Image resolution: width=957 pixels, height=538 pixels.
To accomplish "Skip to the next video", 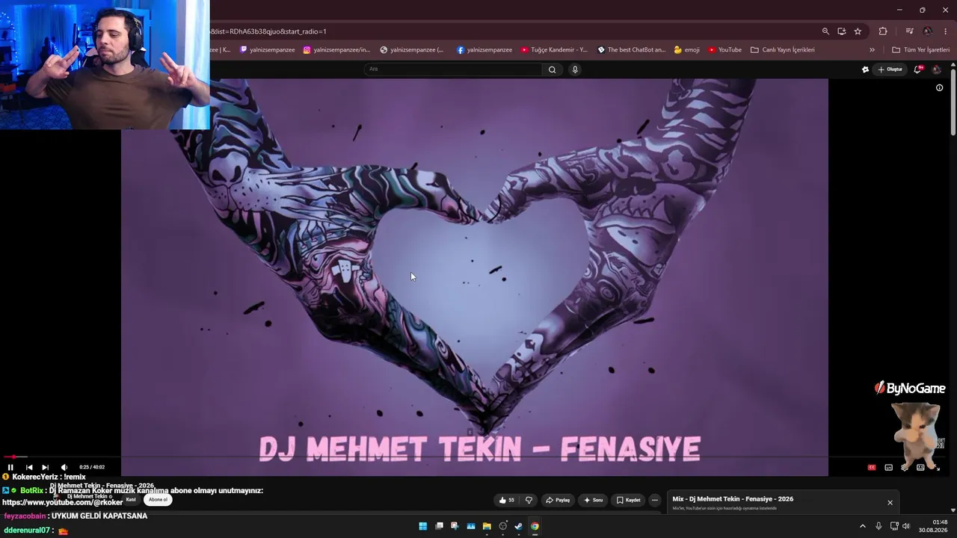I will point(45,467).
